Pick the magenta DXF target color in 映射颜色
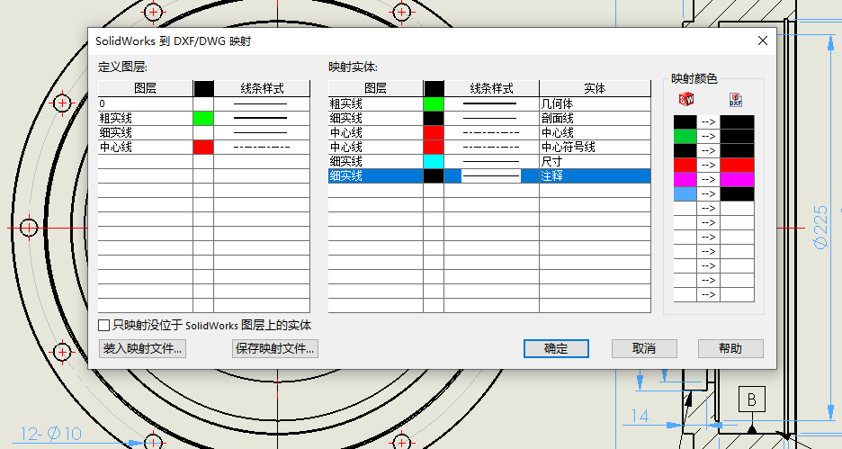This screenshot has width=842, height=449. click(737, 179)
